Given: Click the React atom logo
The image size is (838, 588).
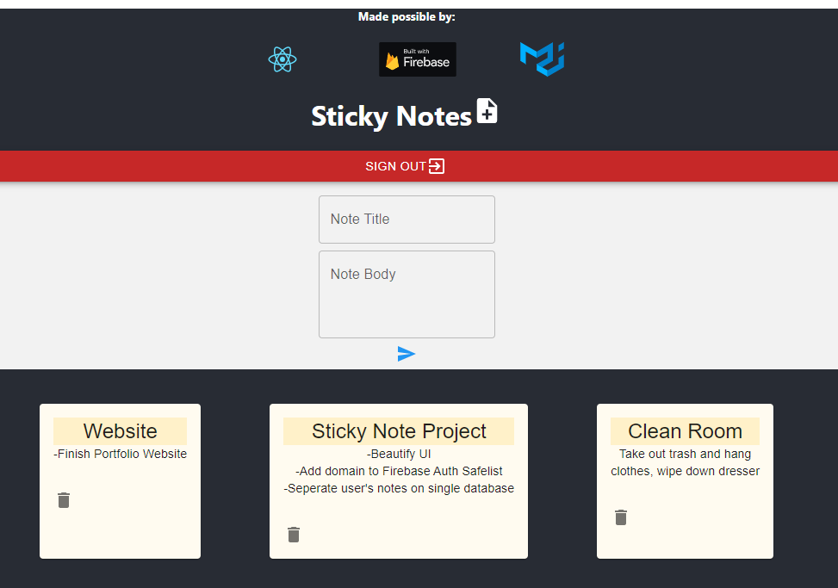Looking at the screenshot, I should [x=282, y=59].
